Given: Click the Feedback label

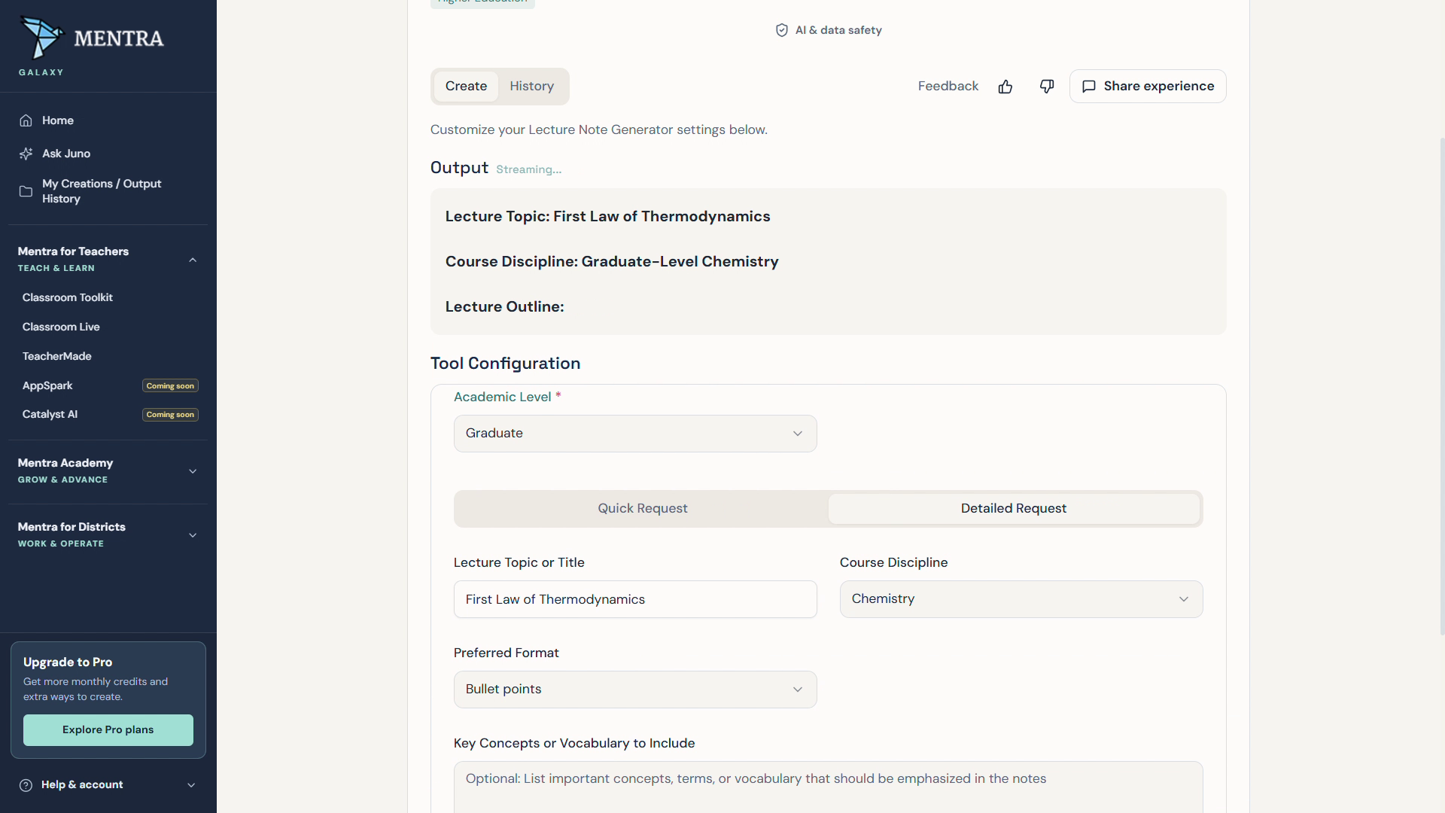Looking at the screenshot, I should [x=948, y=87].
